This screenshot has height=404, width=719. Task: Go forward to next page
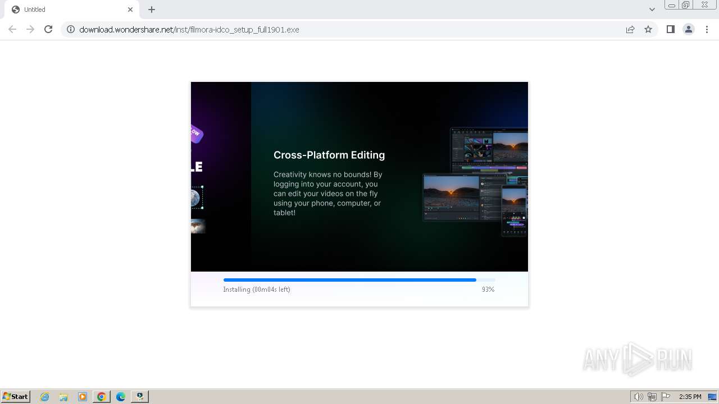(30, 29)
